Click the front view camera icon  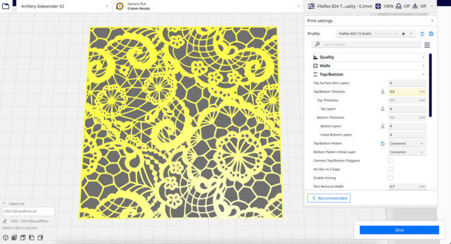pyautogui.click(x=14, y=237)
